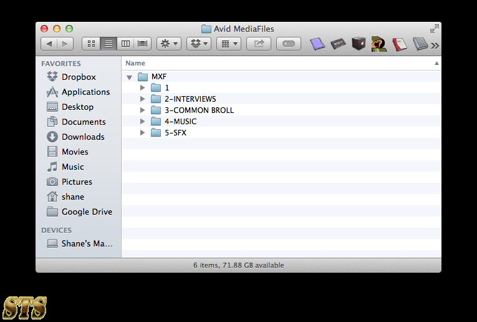Switch to list view

(108, 44)
